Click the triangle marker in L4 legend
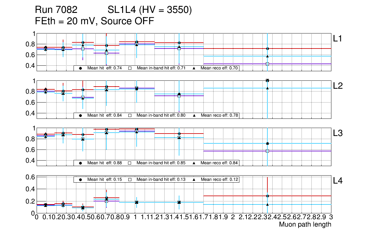The width and height of the screenshot is (368, 237). tap(194, 179)
